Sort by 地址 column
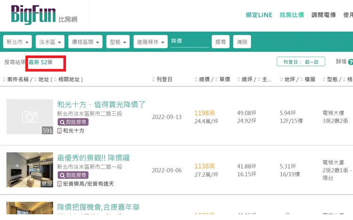Viewport: 353px width, 220px height. tap(41, 79)
